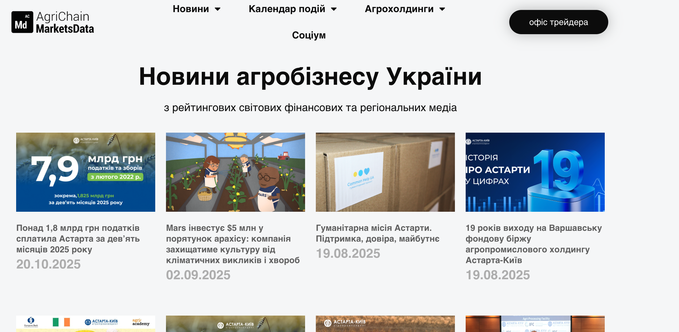
Task: Open second-row Астарта-Київ brown field thumbnail
Action: (385, 324)
